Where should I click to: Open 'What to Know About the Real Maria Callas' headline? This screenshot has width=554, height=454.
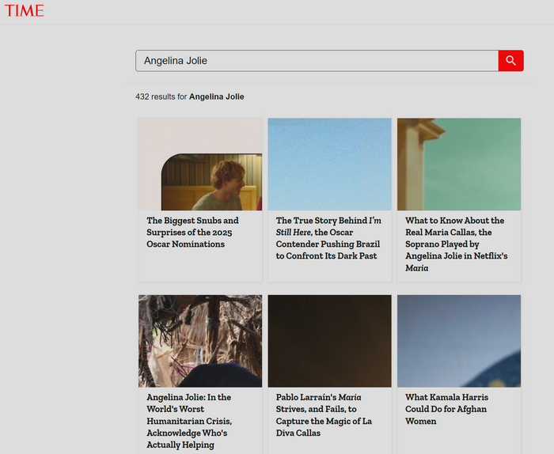[457, 244]
